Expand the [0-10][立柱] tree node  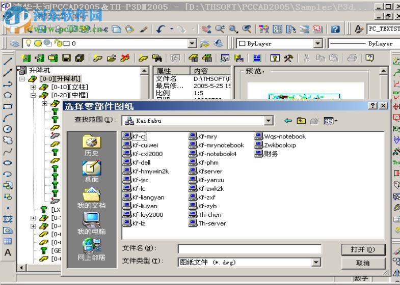(33, 87)
